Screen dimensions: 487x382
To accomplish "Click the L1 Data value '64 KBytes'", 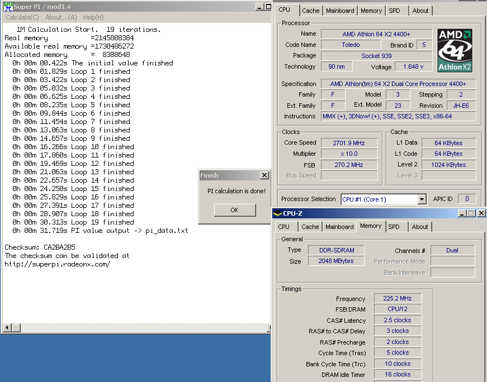I will [x=448, y=143].
